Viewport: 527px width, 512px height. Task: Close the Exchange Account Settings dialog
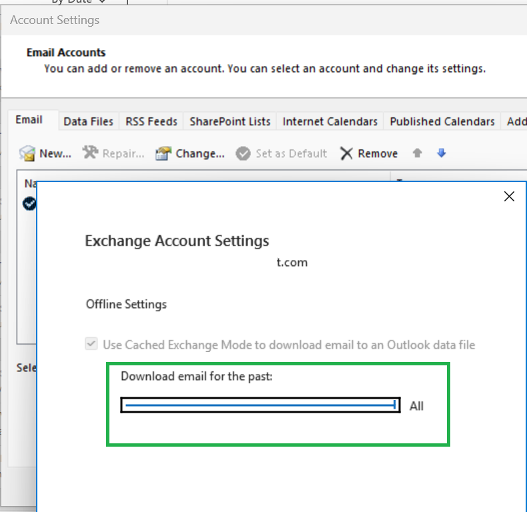click(509, 196)
